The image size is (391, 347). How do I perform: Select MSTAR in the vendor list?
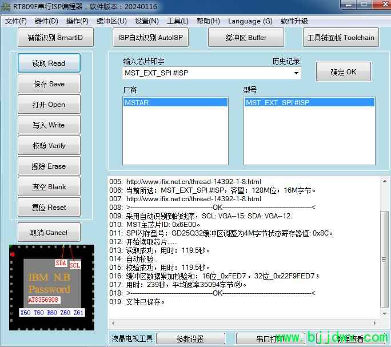coord(175,103)
